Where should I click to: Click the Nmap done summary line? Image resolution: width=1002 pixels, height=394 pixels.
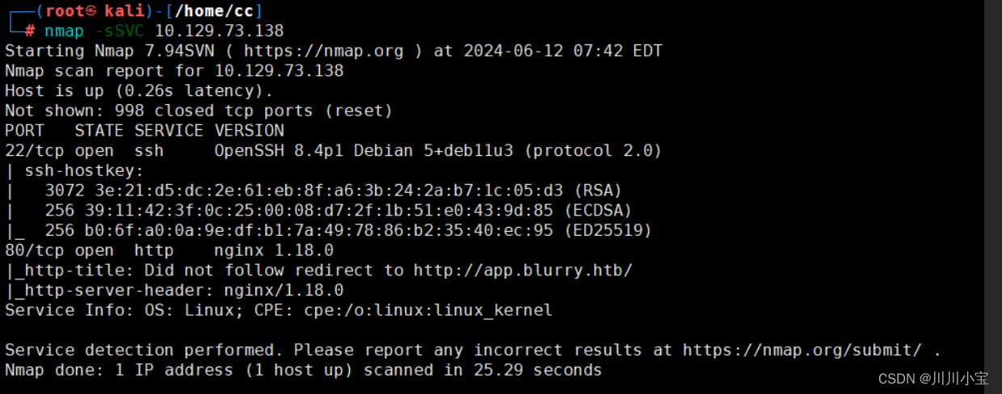[304, 371]
